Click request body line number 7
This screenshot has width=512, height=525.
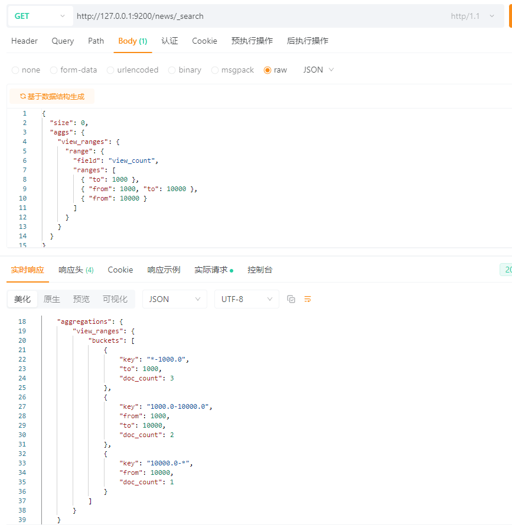pyautogui.click(x=24, y=170)
